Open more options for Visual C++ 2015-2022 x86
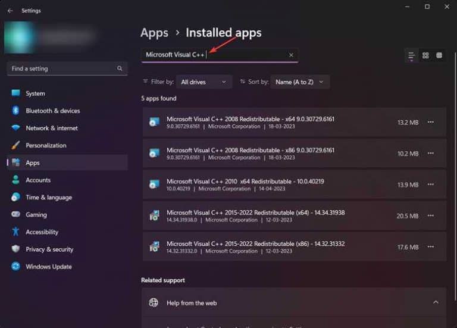 click(x=431, y=247)
